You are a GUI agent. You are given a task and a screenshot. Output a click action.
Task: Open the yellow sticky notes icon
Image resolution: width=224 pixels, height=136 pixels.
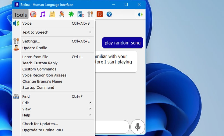coord(52,14)
